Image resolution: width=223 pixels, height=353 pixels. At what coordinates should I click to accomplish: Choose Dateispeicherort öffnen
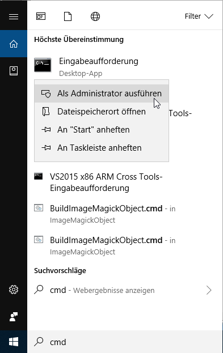tap(102, 112)
